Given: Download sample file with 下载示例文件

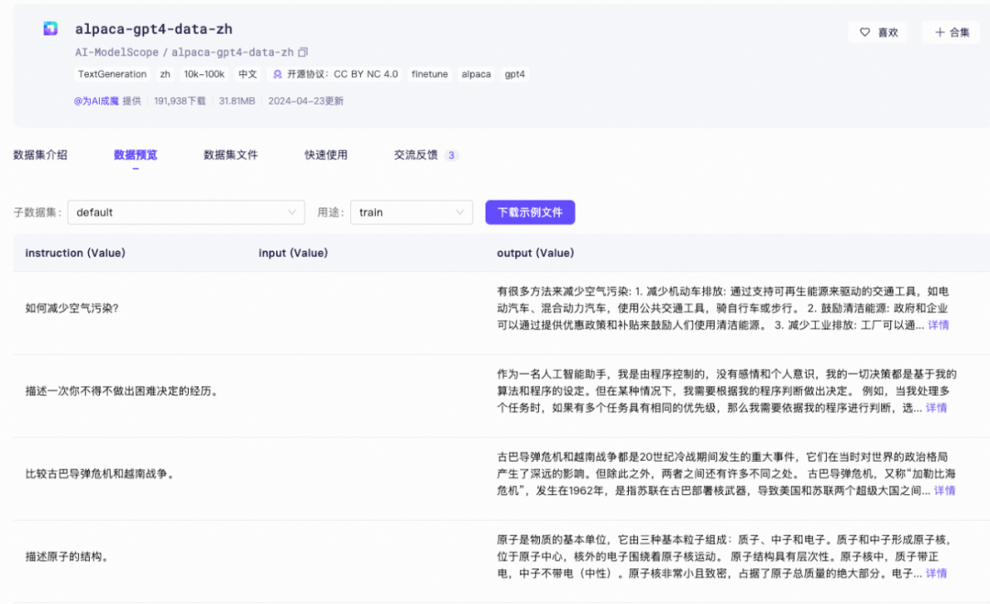Looking at the screenshot, I should (x=530, y=213).
